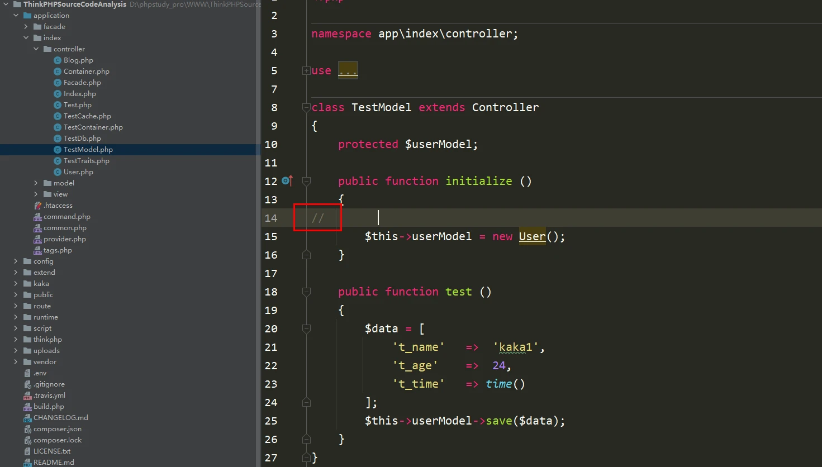
Task: Click the User class reference on line 15
Action: (x=532, y=236)
